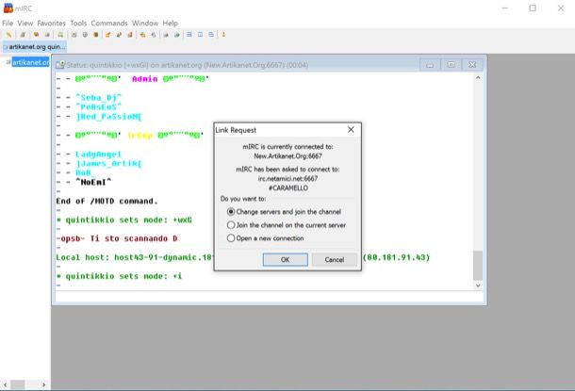Select artikanet.org in the treebar
The width and height of the screenshot is (575, 391).
30,62
